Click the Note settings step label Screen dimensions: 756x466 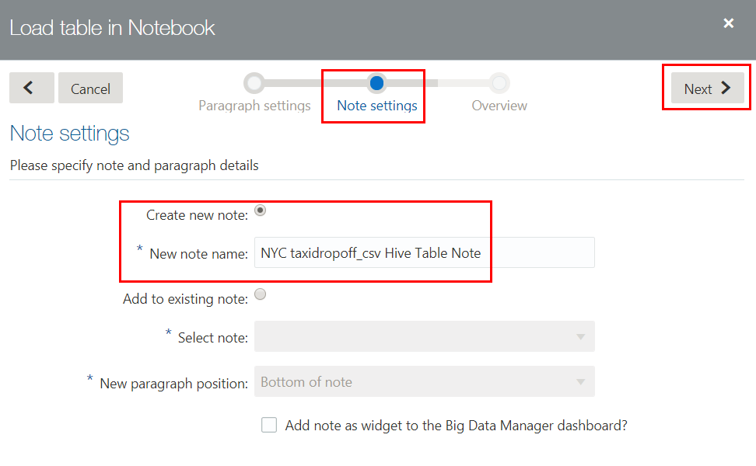coord(376,106)
